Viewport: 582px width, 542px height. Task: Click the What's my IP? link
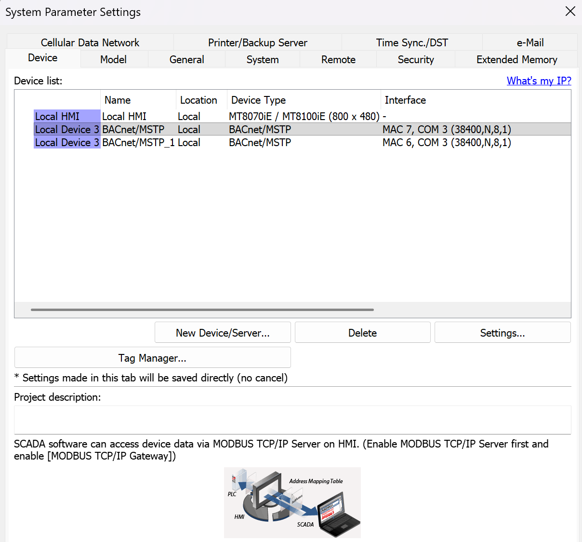(x=539, y=81)
